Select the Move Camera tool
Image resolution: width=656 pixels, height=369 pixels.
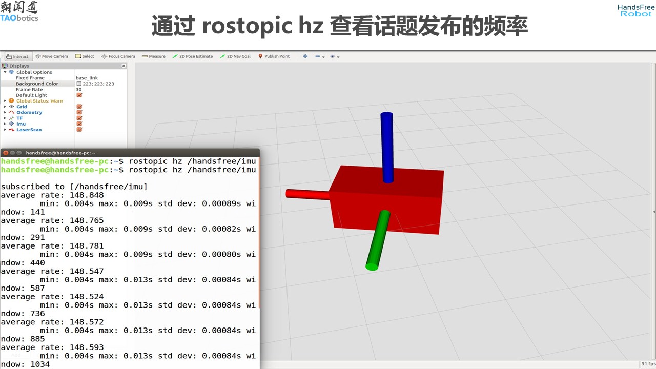pyautogui.click(x=51, y=56)
